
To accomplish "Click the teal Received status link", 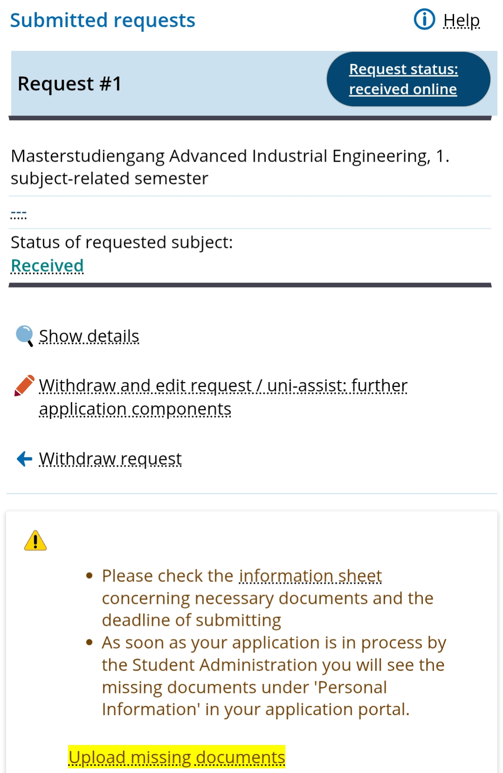I will tap(47, 266).
